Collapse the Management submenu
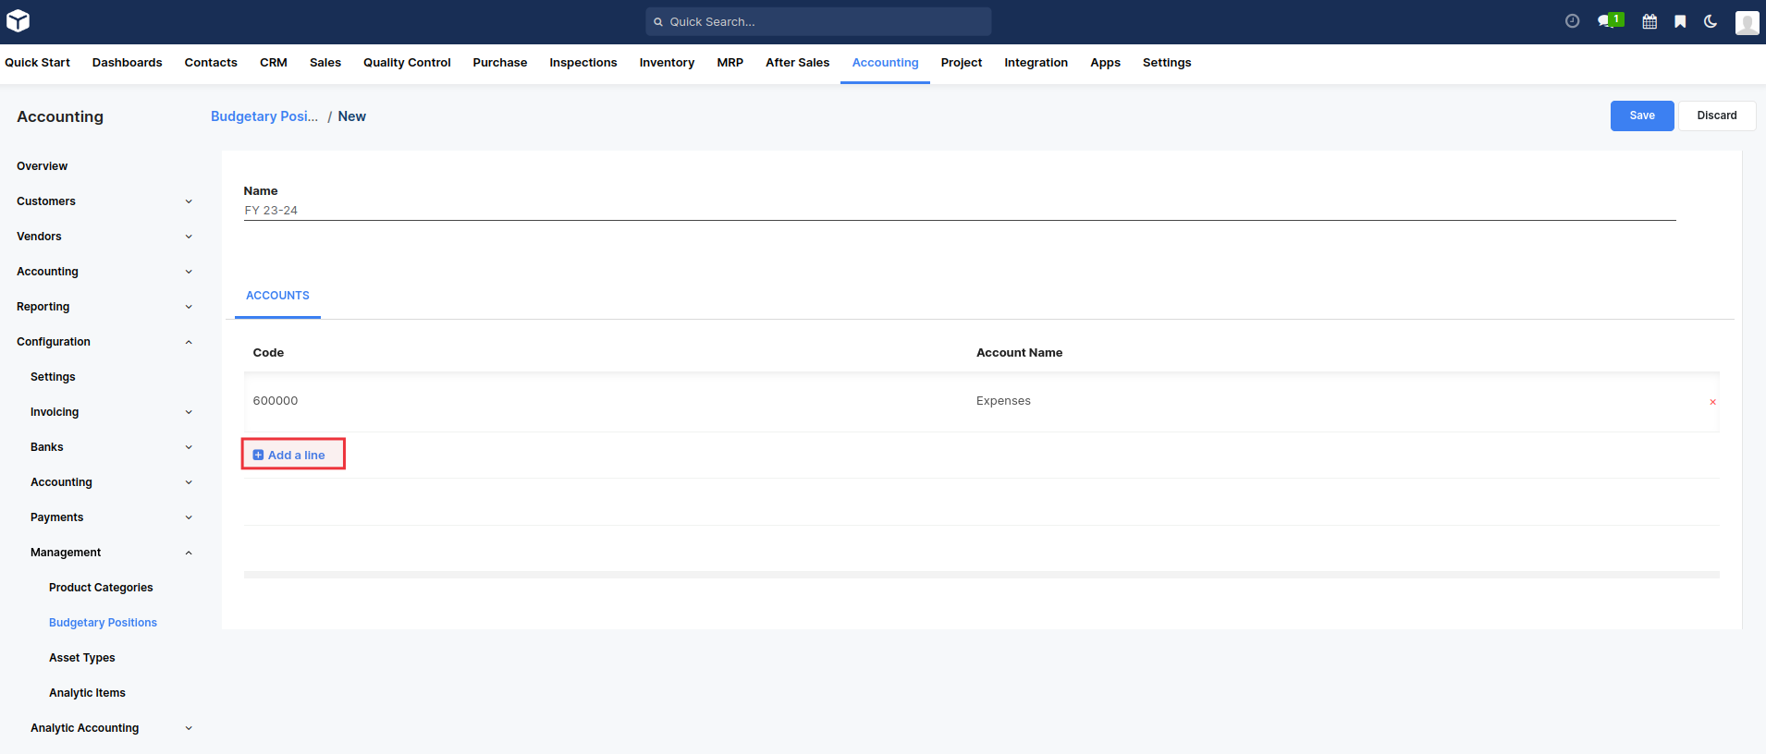Image resolution: width=1766 pixels, height=754 pixels. [189, 553]
